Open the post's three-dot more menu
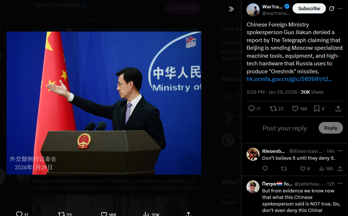Viewport: 348px width, 216px height. 340,8
